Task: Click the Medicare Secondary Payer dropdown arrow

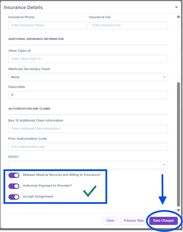Action: click(x=164, y=77)
